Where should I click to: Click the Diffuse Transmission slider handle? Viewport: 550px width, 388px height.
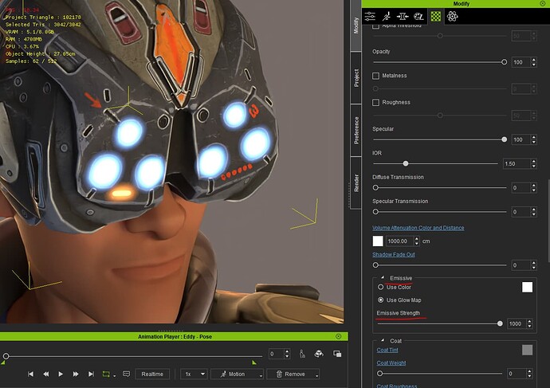[375, 188]
